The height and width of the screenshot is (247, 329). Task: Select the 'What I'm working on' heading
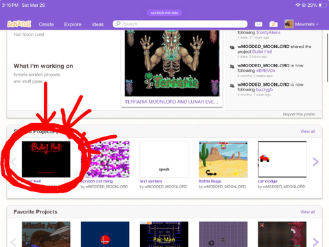pyautogui.click(x=43, y=66)
